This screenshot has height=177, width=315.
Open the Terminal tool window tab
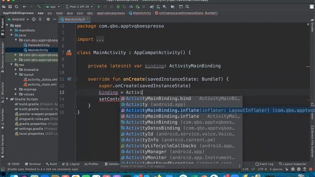click(33, 164)
